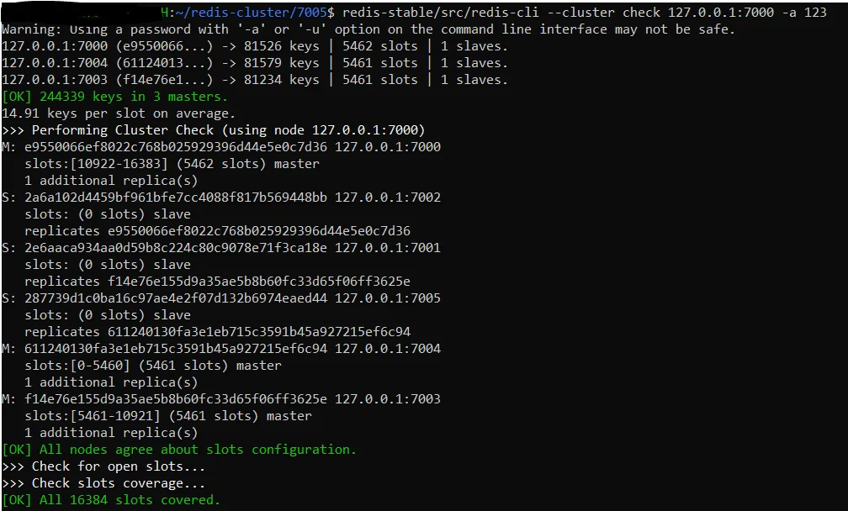This screenshot has width=848, height=511.
Task: Click the green 244339 keys in 3 masters line
Action: [114, 97]
